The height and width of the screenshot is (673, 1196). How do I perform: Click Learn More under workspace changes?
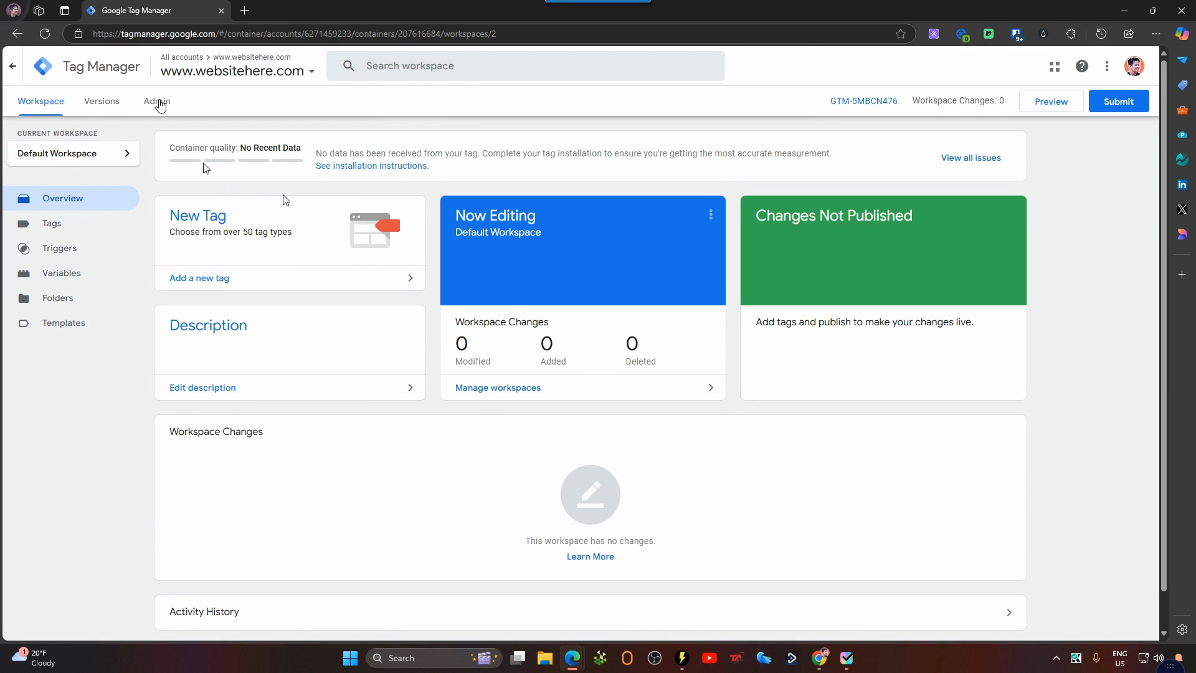[591, 556]
